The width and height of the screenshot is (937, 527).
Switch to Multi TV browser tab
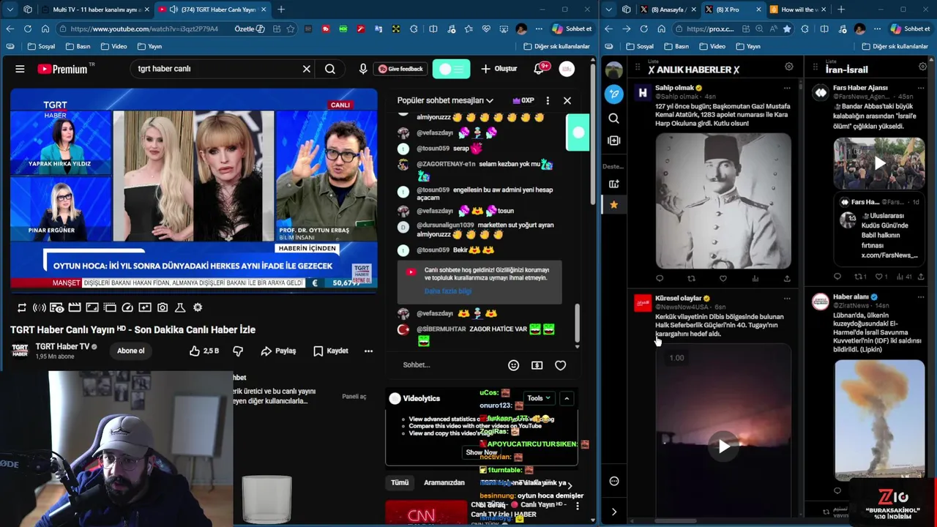click(x=97, y=10)
